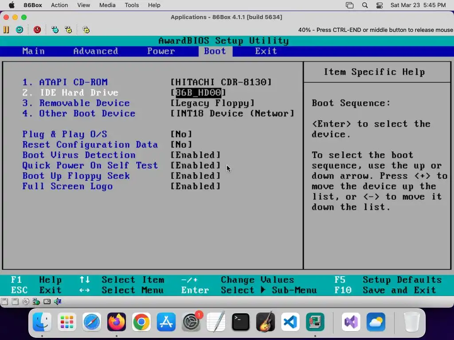This screenshot has width=454, height=340.
Task: Click 'F5 Setup Defaults' hint
Action: (x=388, y=280)
